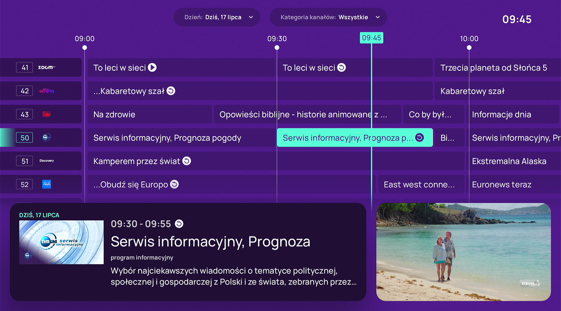Viewport: 561px width, 311px height.
Task: Click catch-up icon beside Obudź się Europo
Action: [174, 184]
